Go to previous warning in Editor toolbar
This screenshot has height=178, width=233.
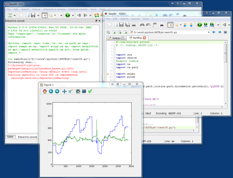pyautogui.click(x=185, y=25)
